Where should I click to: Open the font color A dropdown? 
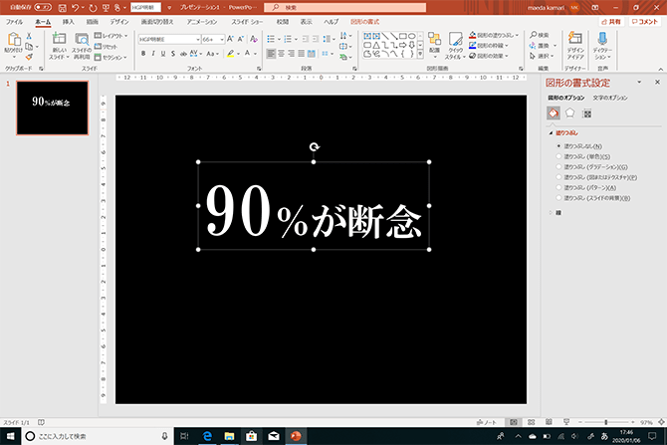pyautogui.click(x=255, y=54)
